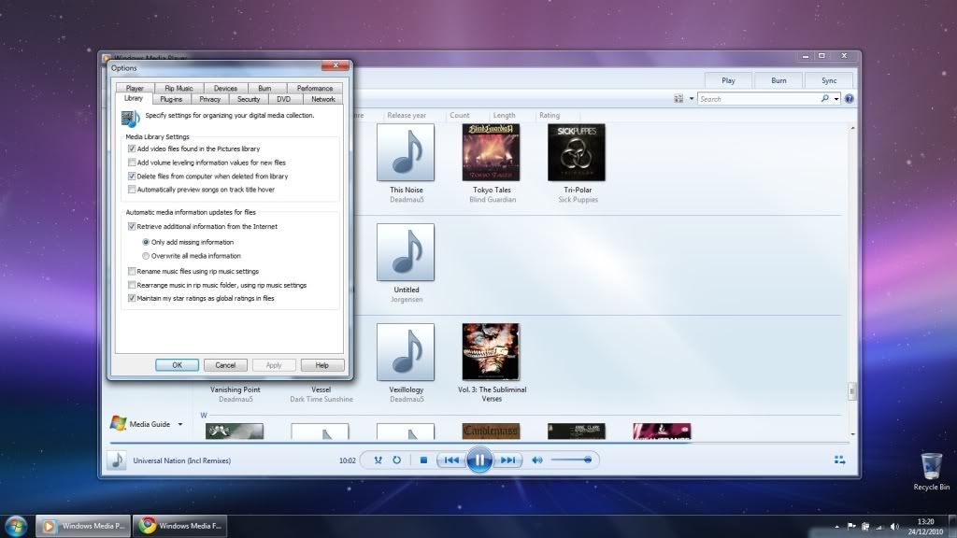This screenshot has width=957, height=538.
Task: Turn on repeat in playback controls
Action: [x=397, y=460]
